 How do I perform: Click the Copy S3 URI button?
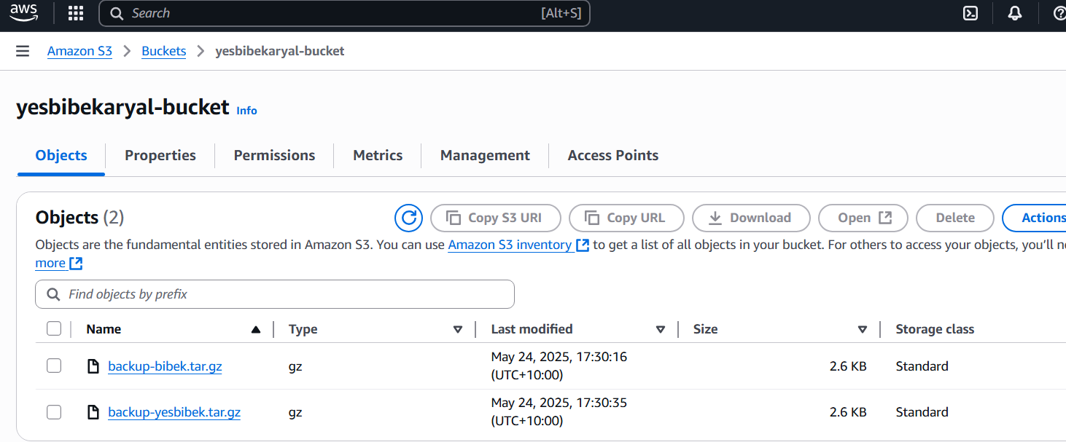tap(496, 218)
